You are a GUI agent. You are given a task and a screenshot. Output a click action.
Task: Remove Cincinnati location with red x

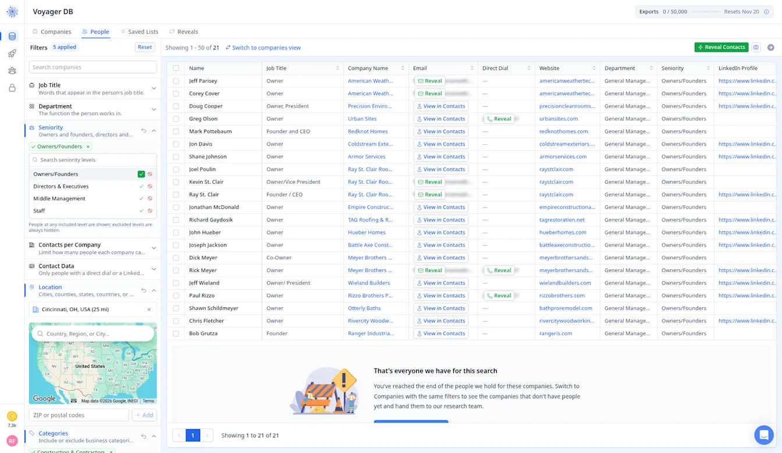click(149, 309)
